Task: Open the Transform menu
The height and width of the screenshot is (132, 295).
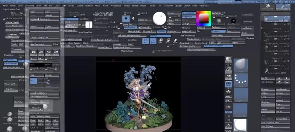Action: [168, 6]
